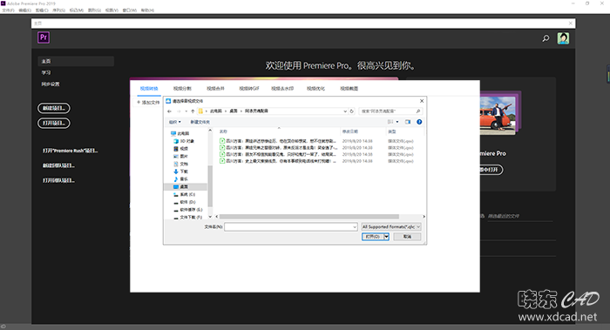The height and width of the screenshot is (330, 610).
Task: Expand the All Supported Formats dropdown
Action: click(x=391, y=227)
